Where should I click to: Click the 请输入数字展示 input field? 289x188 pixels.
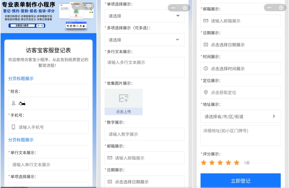click(144, 134)
